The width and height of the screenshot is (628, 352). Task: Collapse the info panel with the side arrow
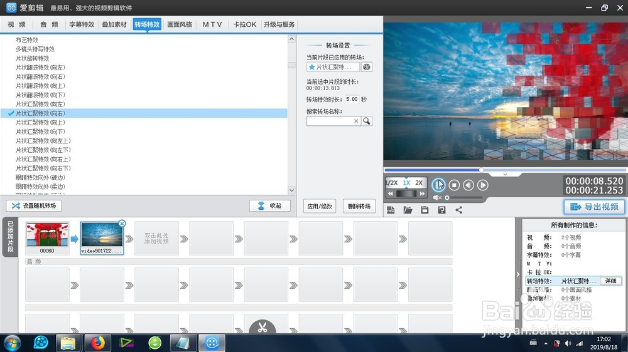518,274
